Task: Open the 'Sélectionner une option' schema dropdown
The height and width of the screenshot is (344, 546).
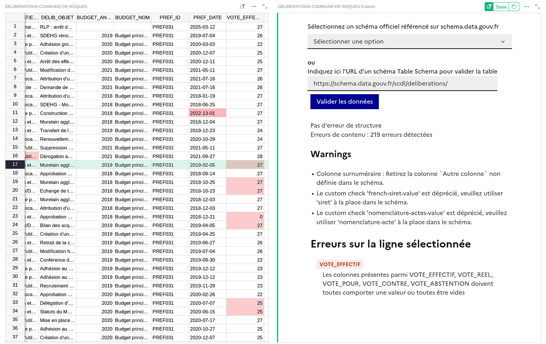Action: 409,42
